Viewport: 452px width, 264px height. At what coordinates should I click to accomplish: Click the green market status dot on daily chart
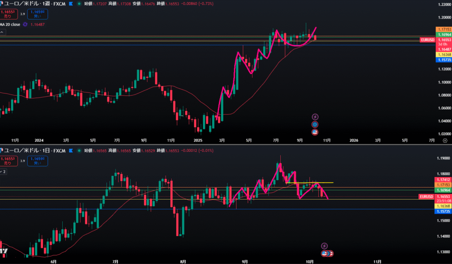tap(78, 151)
